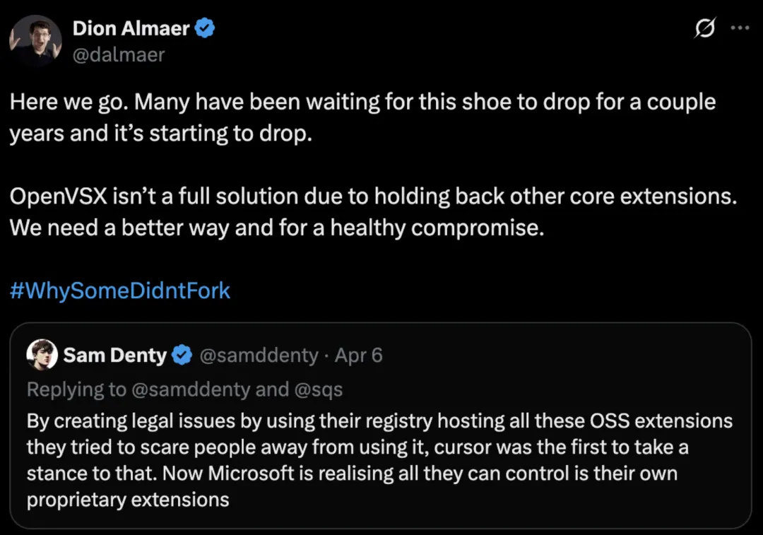Follow the #WhySomeDidntFork hashtag
The image size is (763, 535).
click(x=119, y=290)
